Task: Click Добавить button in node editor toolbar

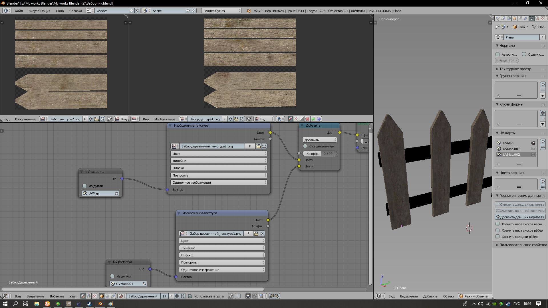Action: point(57,296)
